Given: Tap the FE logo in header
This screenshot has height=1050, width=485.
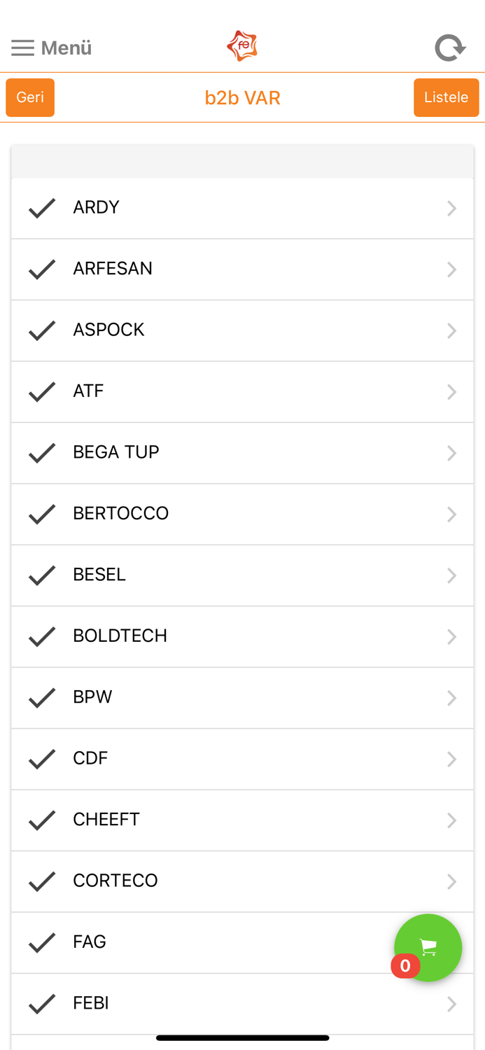Looking at the screenshot, I should click(x=242, y=46).
